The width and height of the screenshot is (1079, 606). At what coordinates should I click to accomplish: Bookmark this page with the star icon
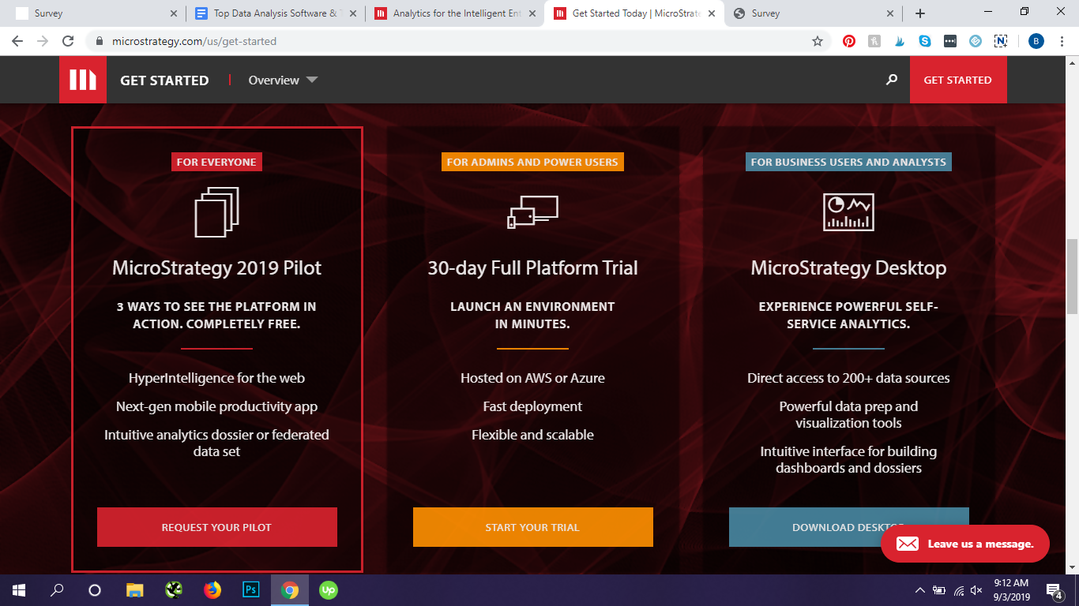pyautogui.click(x=818, y=41)
